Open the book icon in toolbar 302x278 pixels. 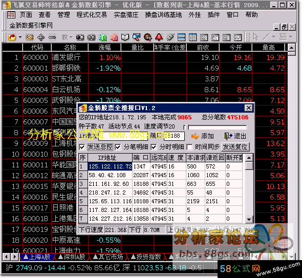click(x=125, y=37)
